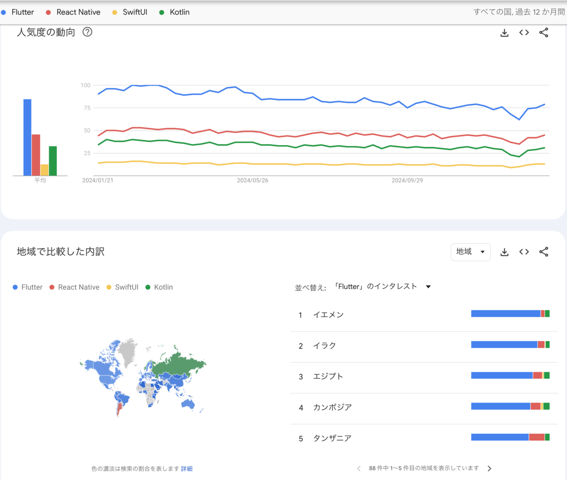Share the regional comparison card
The height and width of the screenshot is (480, 567).
(544, 252)
